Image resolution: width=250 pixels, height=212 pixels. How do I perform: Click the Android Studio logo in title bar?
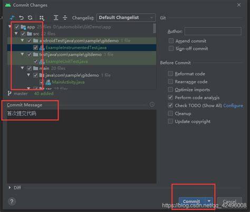click(x=8, y=5)
